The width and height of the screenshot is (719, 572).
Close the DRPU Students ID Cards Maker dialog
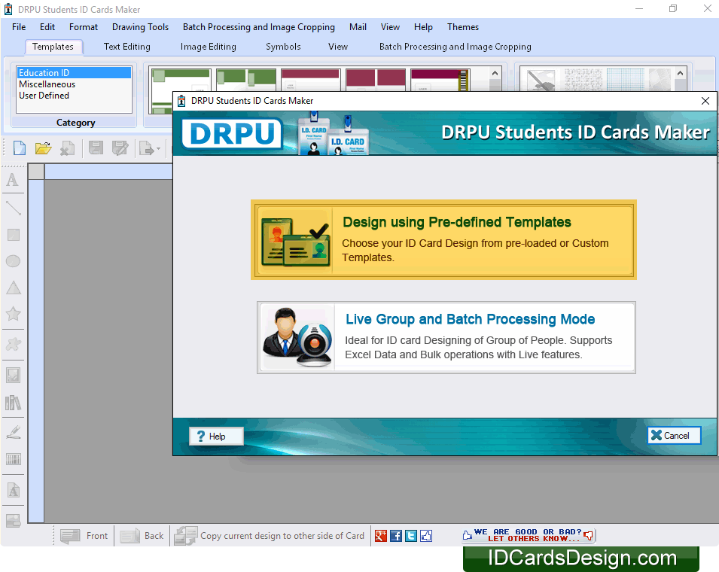coord(705,101)
